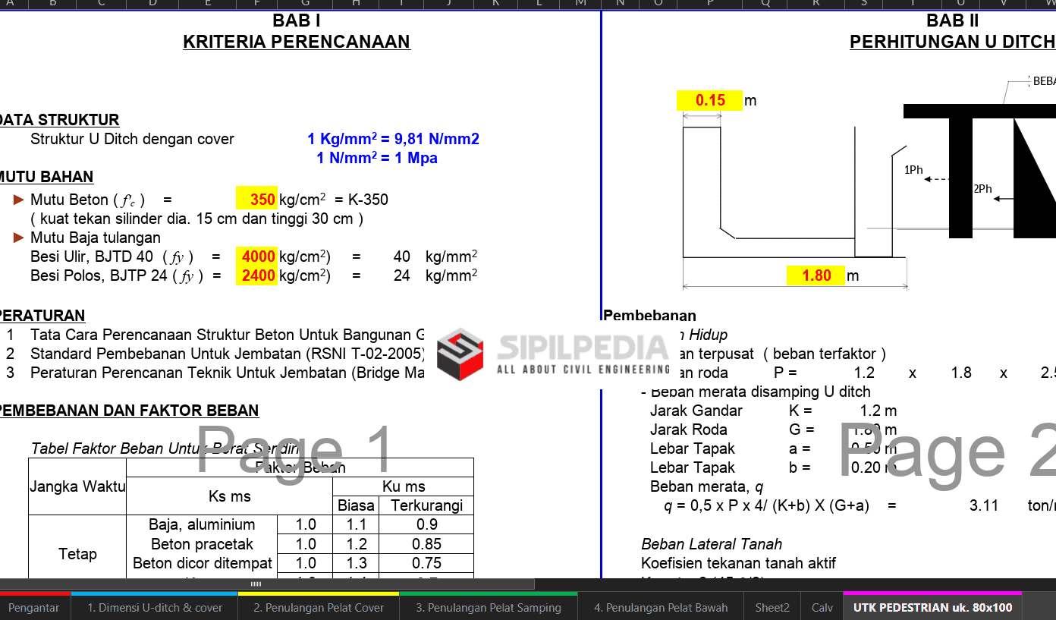The width and height of the screenshot is (1056, 620).
Task: Select column K header
Action: pos(495,4)
